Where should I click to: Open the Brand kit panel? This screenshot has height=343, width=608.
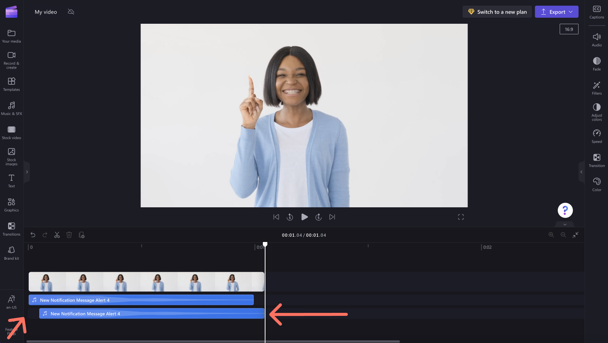pyautogui.click(x=11, y=253)
